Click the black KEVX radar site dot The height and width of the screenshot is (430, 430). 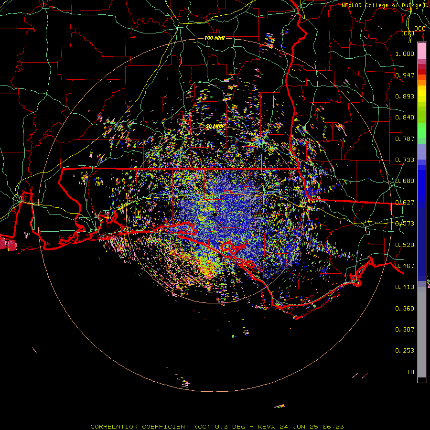click(215, 215)
